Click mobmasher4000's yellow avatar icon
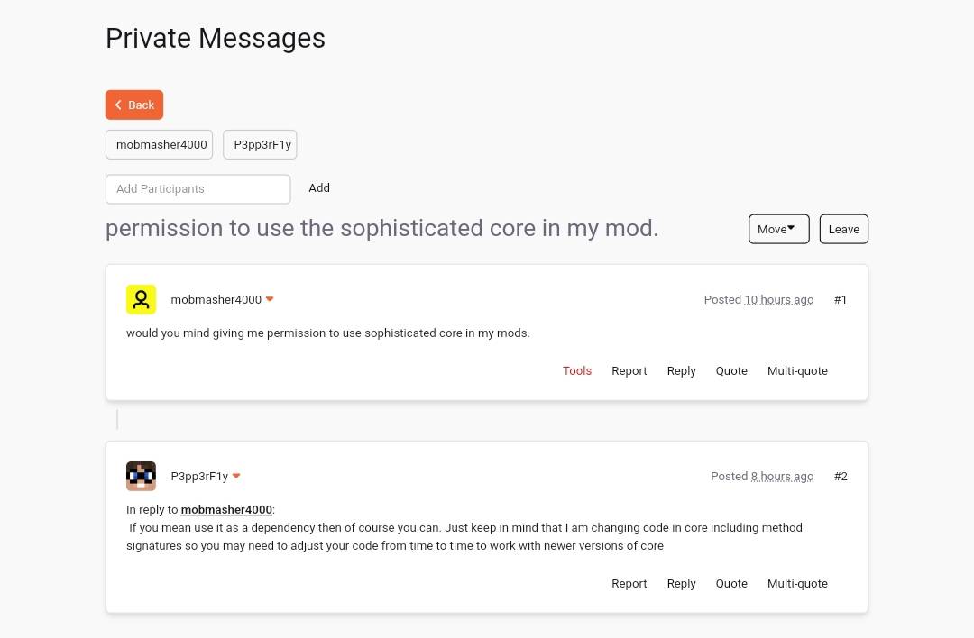This screenshot has width=974, height=638. [x=141, y=299]
